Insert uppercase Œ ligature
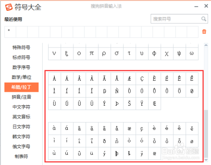 (154, 104)
